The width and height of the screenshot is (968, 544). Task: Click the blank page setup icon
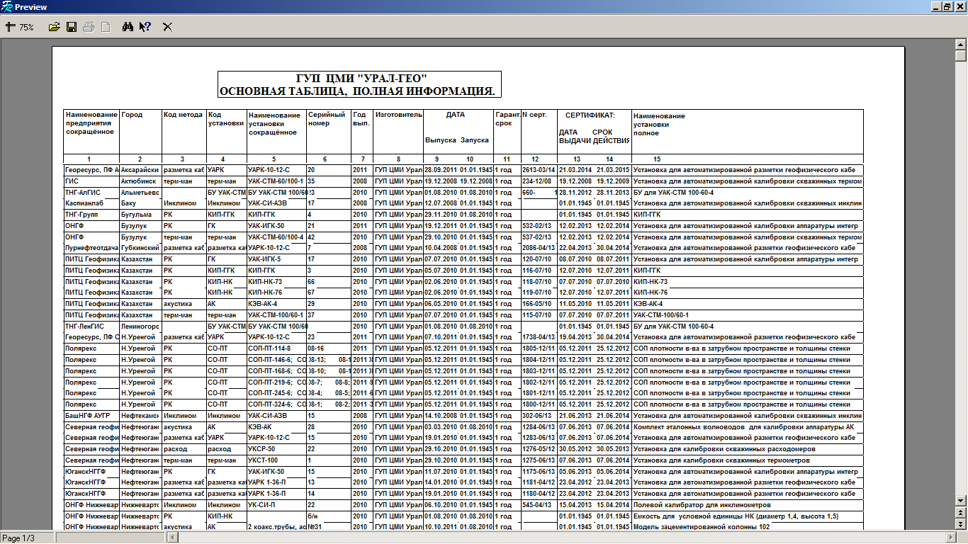pyautogui.click(x=106, y=27)
